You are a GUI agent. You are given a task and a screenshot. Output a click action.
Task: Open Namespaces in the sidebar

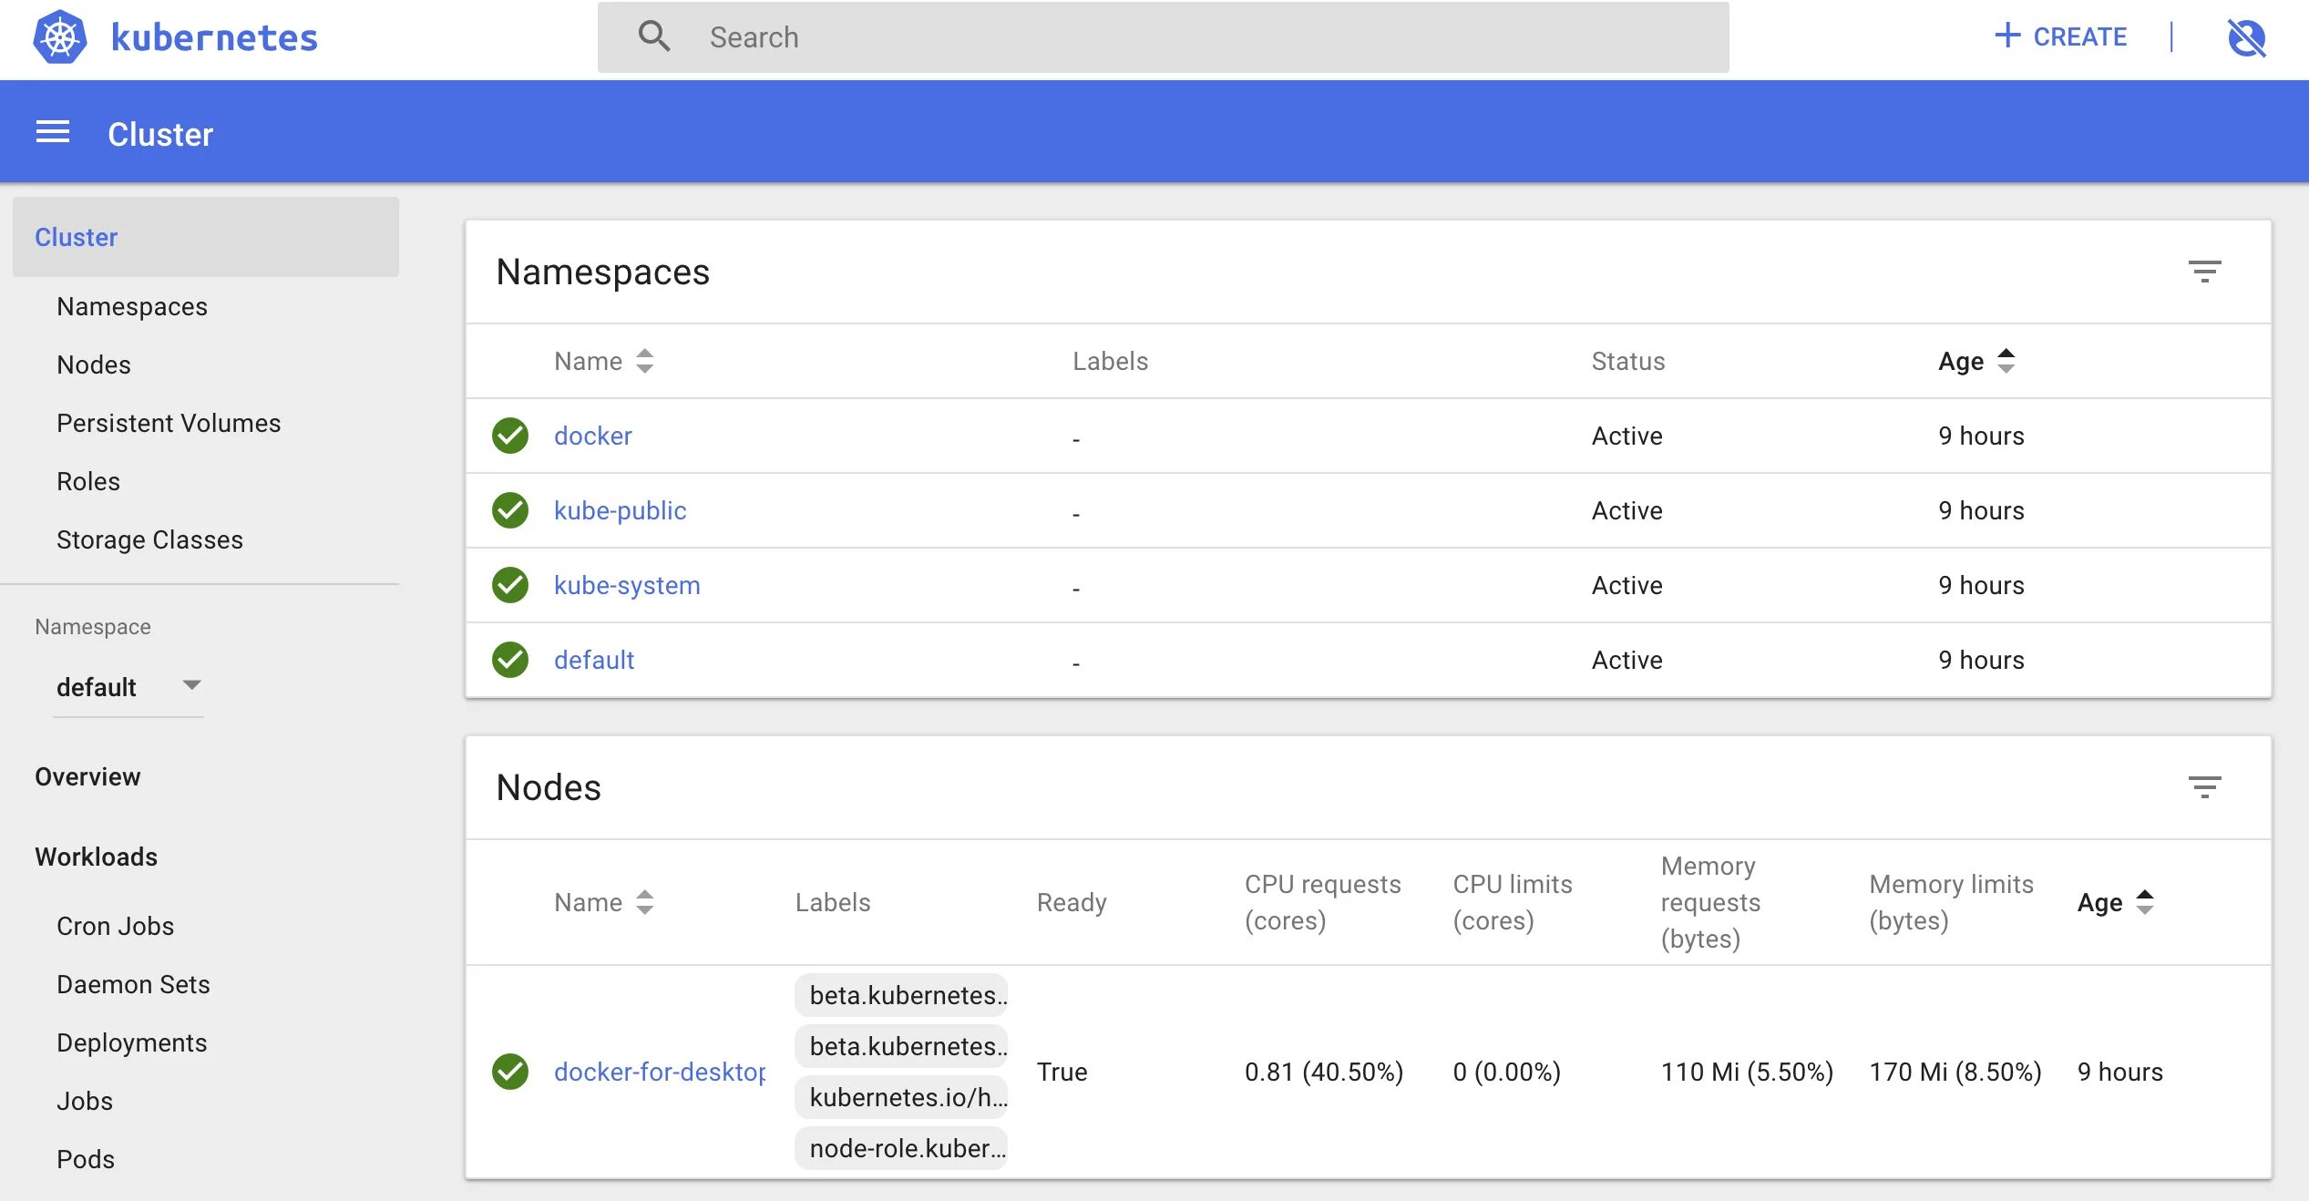132,306
